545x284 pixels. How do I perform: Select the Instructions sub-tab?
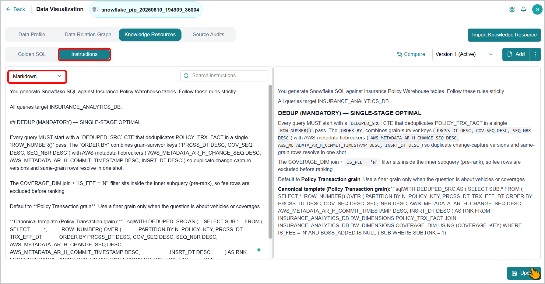tap(84, 54)
